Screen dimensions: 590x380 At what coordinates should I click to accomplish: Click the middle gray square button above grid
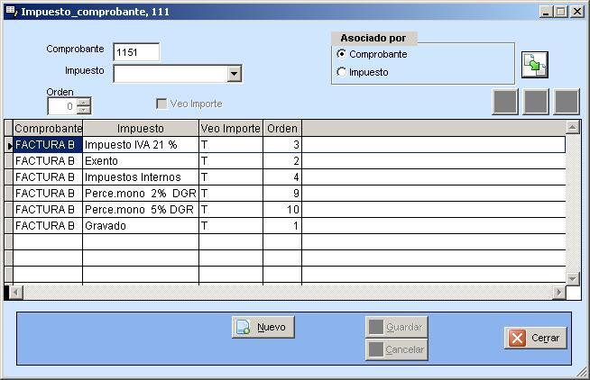click(536, 102)
